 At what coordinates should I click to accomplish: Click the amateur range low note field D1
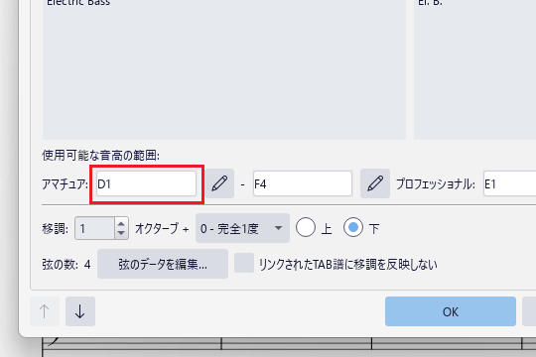(146, 183)
